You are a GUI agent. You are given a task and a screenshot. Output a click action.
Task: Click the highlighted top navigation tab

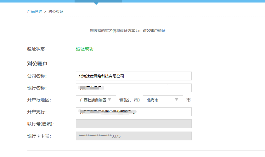(98, 1)
